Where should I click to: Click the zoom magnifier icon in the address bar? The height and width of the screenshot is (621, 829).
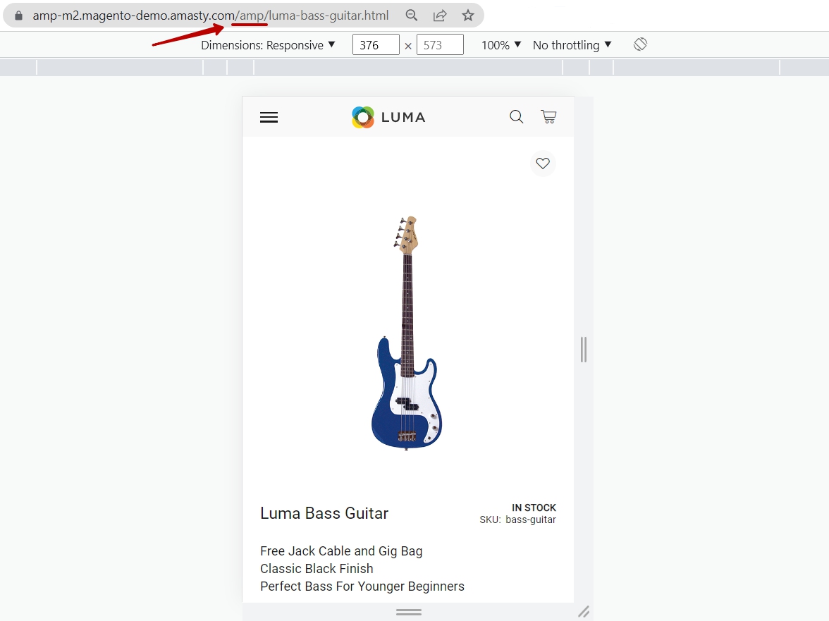click(412, 16)
